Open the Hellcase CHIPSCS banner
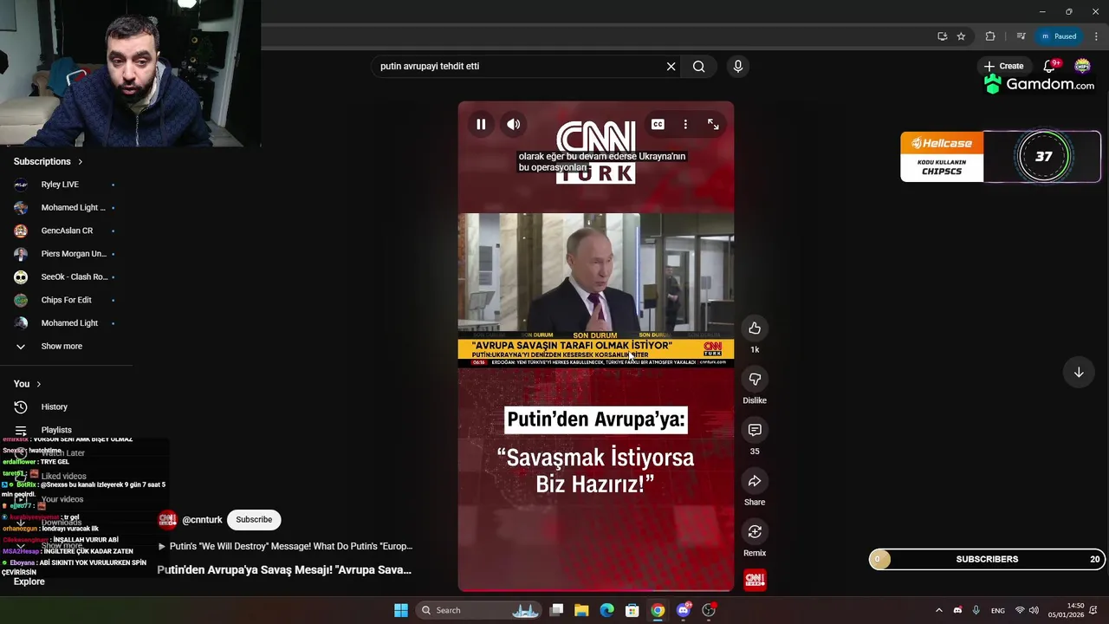The image size is (1109, 624). coord(942,157)
